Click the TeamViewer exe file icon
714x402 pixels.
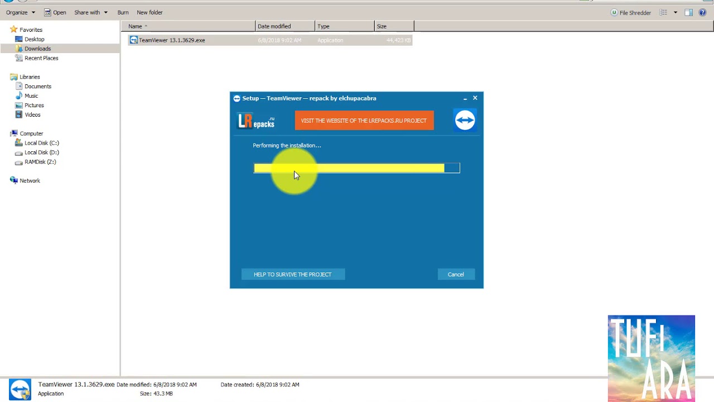point(133,40)
